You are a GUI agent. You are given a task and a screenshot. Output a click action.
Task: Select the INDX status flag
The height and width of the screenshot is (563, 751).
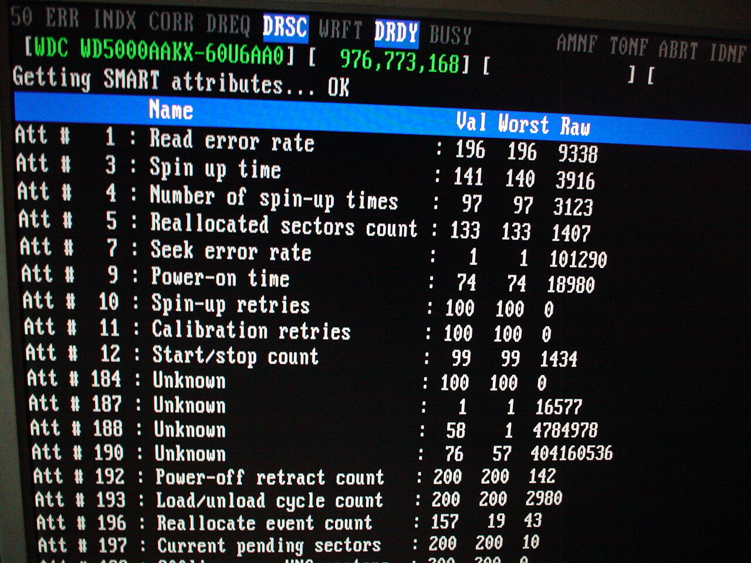(115, 21)
